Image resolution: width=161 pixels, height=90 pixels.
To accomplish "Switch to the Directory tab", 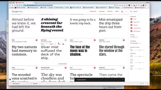I will point(93,11).
